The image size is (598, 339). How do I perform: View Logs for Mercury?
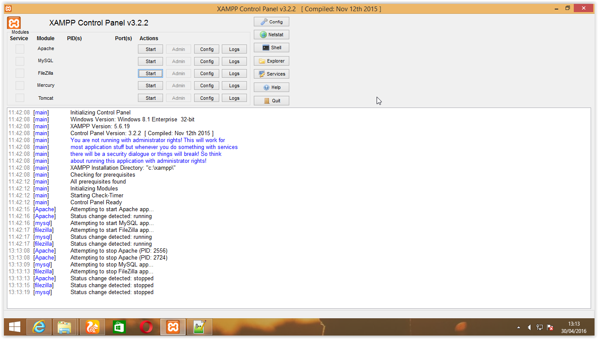(x=234, y=86)
